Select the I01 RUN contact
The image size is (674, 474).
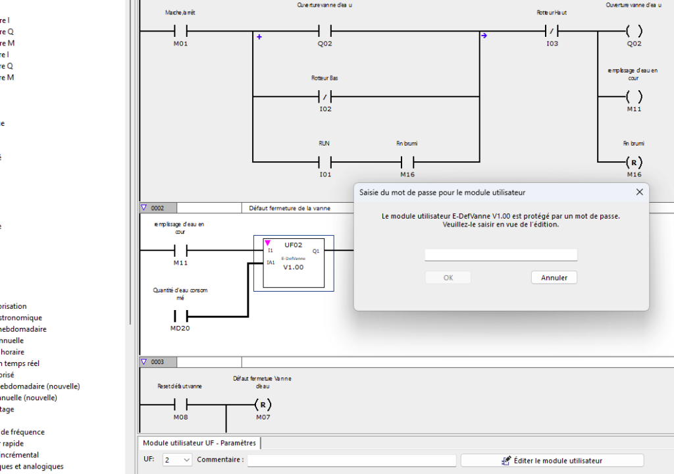[325, 162]
